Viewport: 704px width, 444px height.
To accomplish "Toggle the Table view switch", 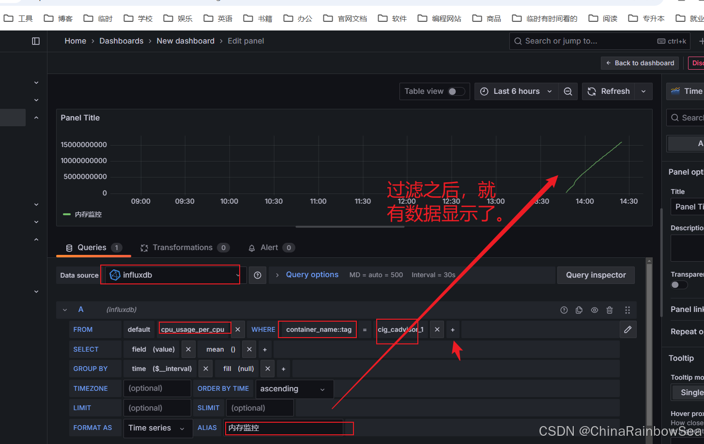I will tap(456, 91).
